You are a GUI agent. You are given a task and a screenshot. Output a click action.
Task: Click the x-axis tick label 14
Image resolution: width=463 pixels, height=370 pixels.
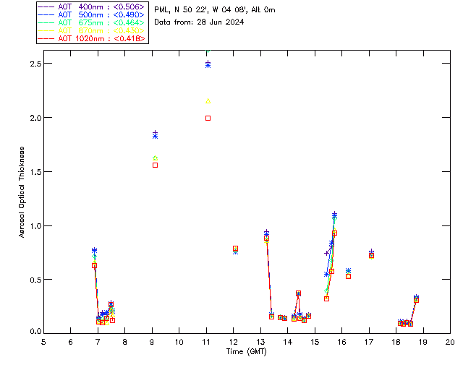coord(288,342)
